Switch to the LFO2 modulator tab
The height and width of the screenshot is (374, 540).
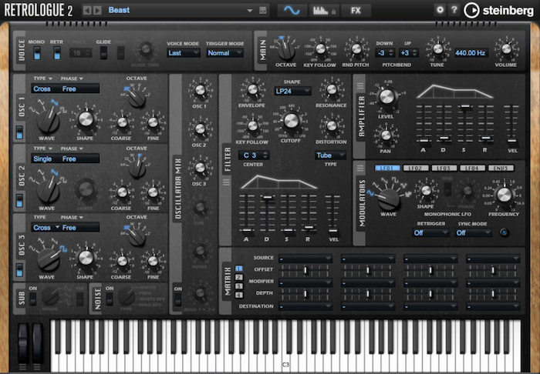(x=417, y=168)
